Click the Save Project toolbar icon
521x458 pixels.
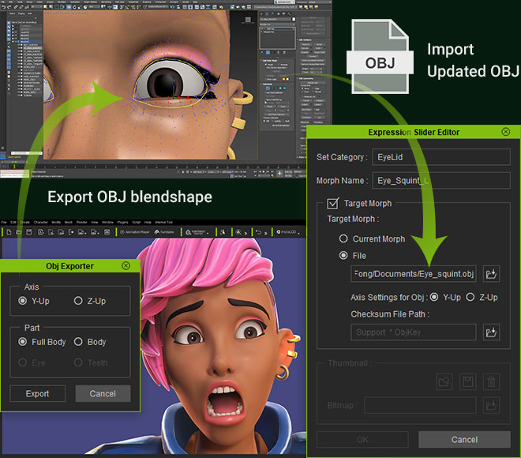pyautogui.click(x=28, y=232)
